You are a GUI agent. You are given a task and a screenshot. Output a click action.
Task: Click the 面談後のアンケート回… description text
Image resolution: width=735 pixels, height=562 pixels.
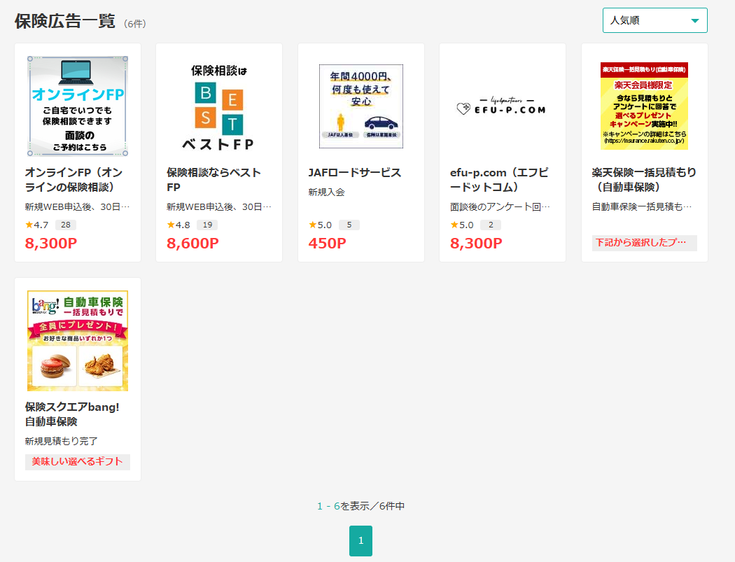tap(500, 206)
